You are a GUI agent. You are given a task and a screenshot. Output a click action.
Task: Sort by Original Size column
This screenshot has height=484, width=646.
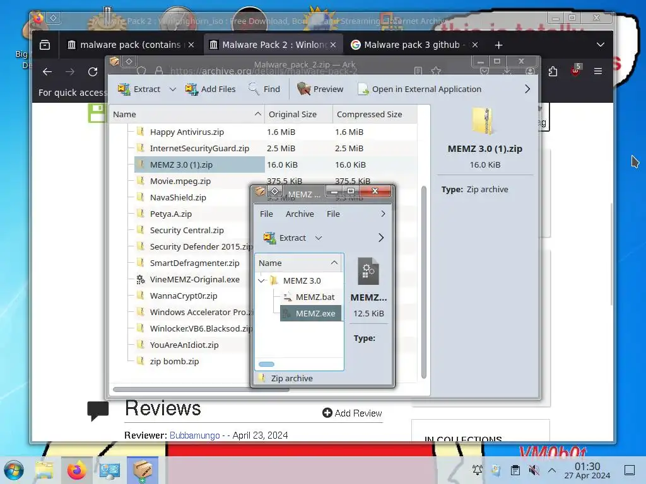click(298, 115)
